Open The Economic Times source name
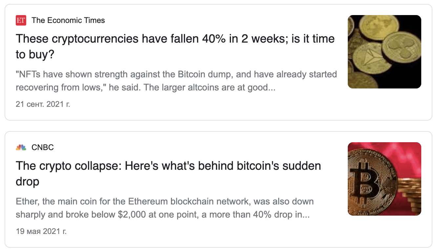This screenshot has height=251, width=437. [x=68, y=20]
